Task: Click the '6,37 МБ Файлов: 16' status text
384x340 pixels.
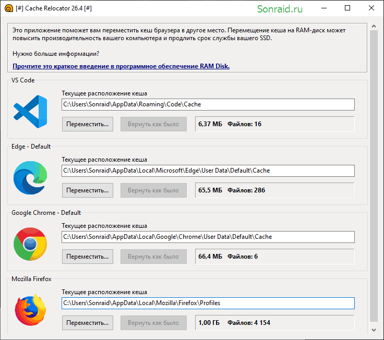Action: pos(230,124)
